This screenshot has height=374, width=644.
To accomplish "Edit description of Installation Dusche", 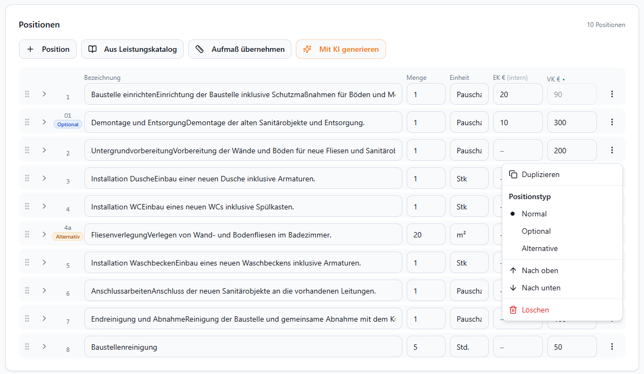I will point(243,179).
